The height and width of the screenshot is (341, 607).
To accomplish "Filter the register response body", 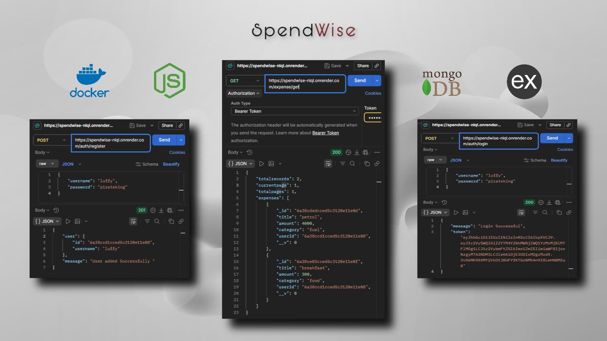I will tap(147, 221).
